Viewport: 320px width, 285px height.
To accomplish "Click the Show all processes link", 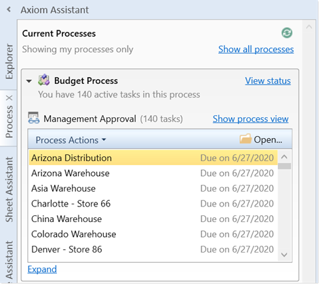I will coord(256,49).
